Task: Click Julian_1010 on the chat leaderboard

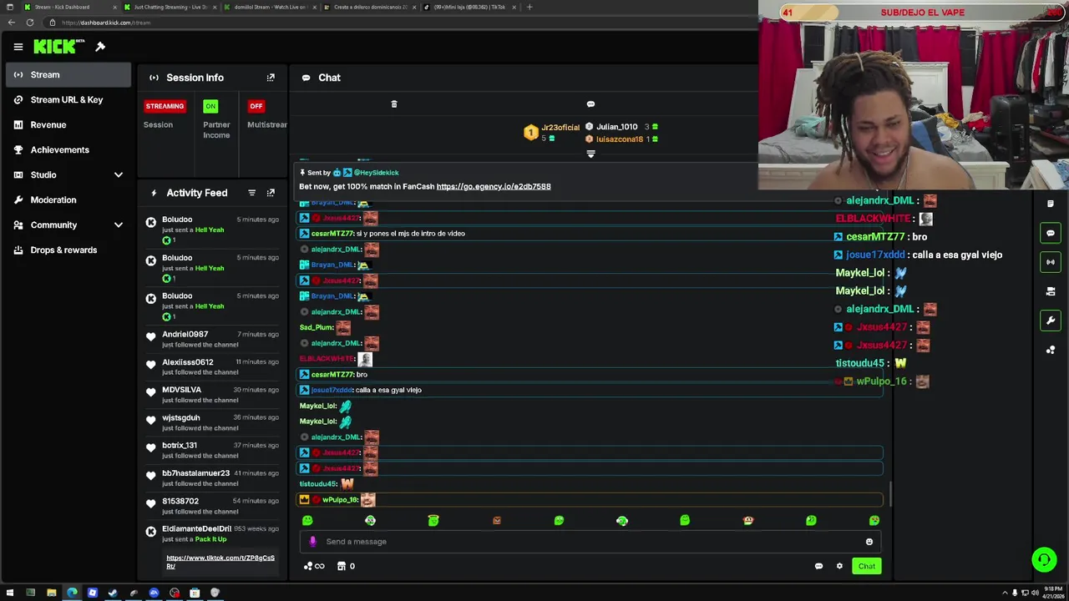Action: 617,127
